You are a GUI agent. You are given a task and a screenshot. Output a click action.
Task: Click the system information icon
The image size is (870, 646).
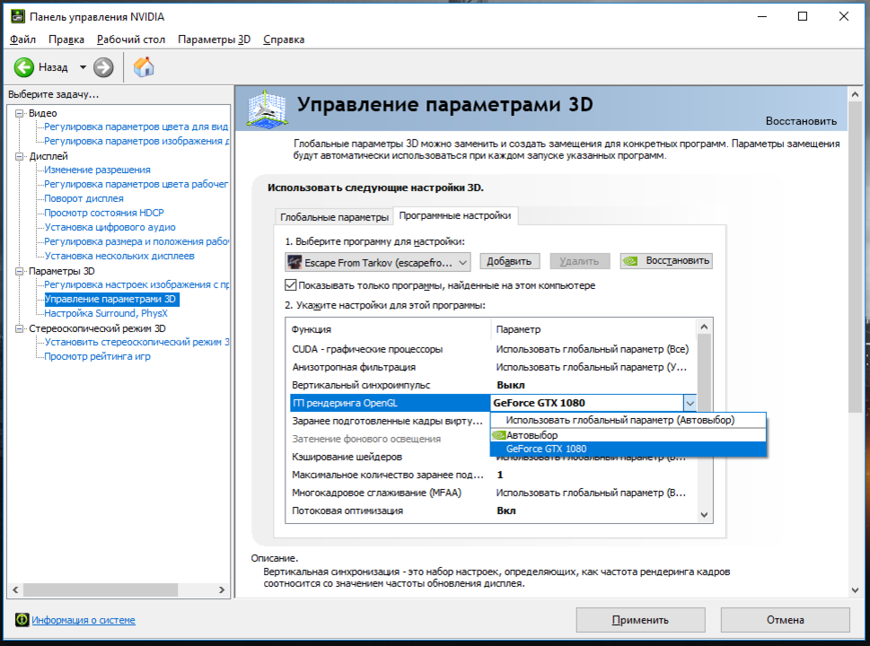(22, 619)
